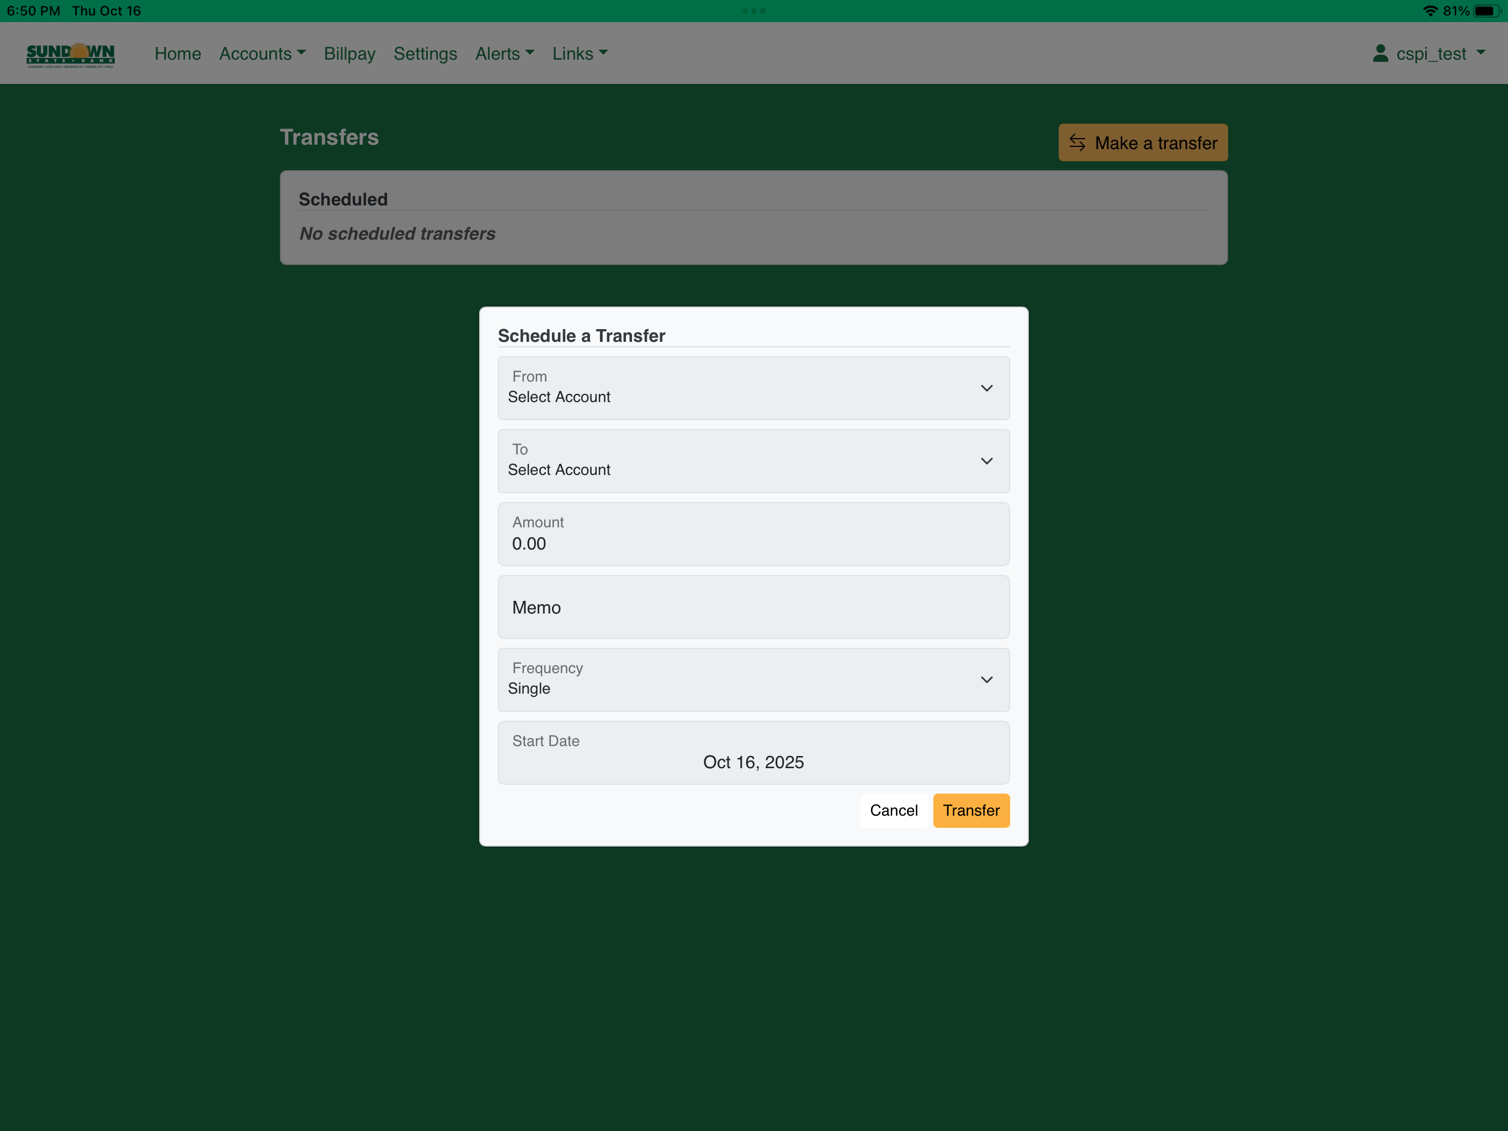Viewport: 1508px width, 1131px height.
Task: Tap the Wi-Fi status icon
Action: [x=1430, y=11]
